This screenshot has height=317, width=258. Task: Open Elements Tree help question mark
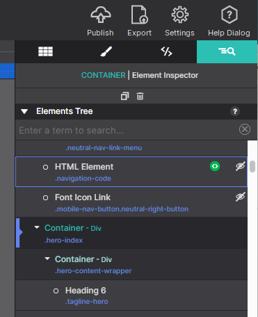pos(235,111)
